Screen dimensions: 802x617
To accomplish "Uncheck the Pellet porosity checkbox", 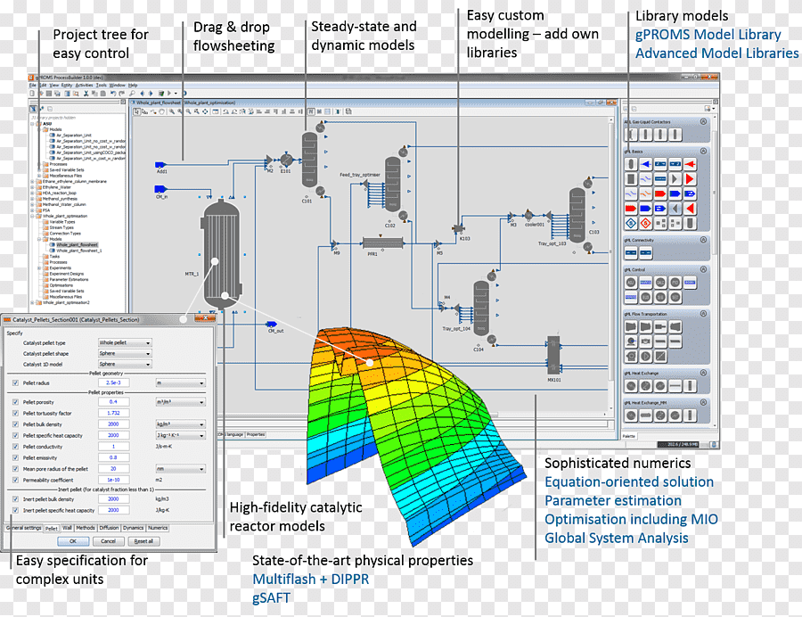I will (15, 401).
